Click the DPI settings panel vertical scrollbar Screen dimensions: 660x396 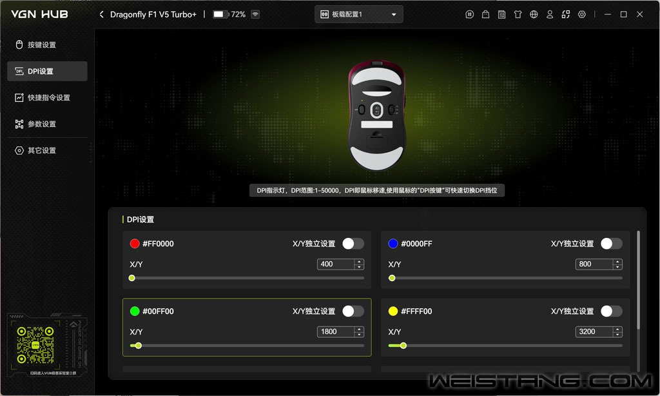click(x=639, y=280)
